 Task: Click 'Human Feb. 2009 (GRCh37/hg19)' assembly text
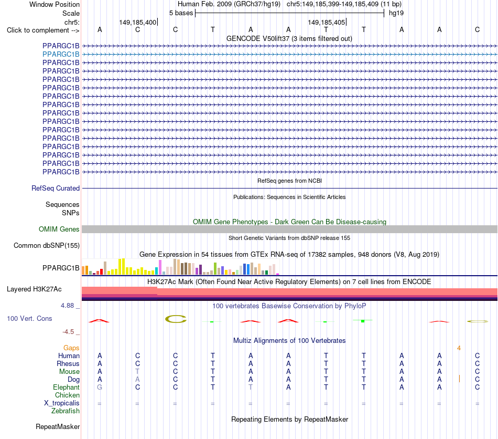point(229,4)
